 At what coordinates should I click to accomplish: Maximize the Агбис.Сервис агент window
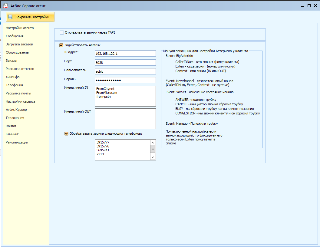[309, 6]
